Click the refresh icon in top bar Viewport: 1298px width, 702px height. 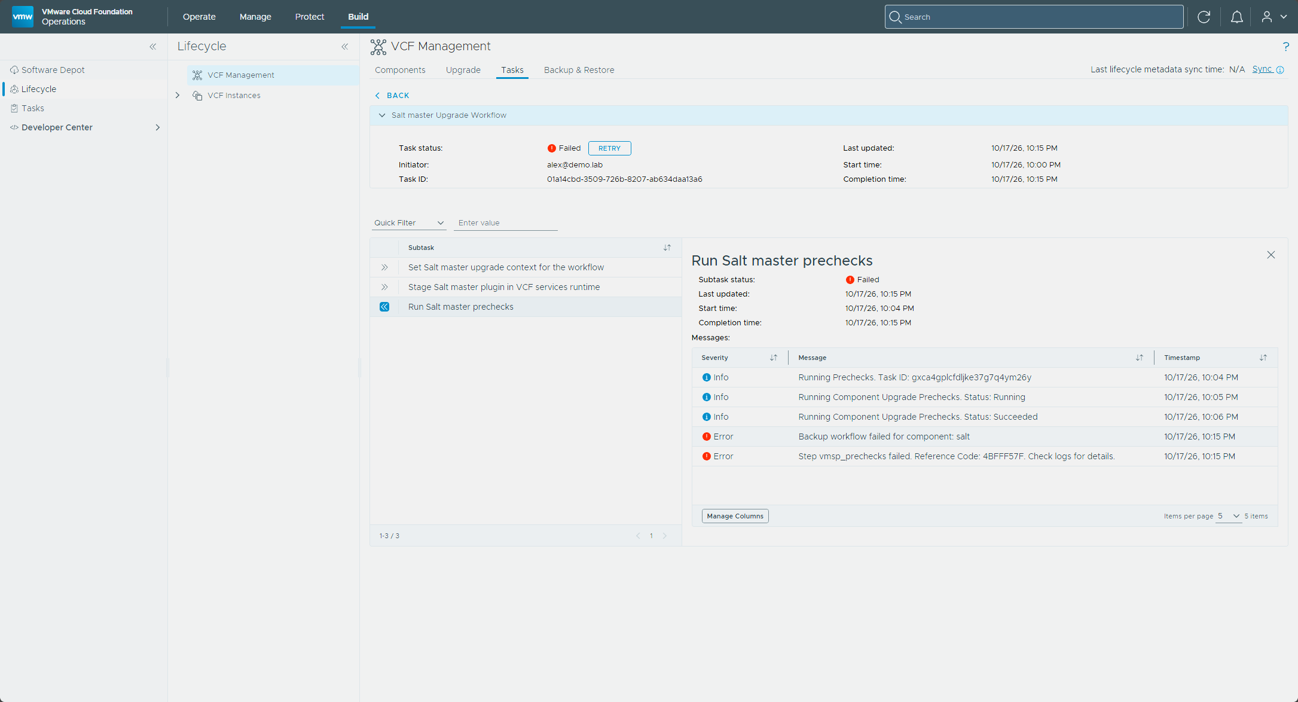pos(1204,17)
